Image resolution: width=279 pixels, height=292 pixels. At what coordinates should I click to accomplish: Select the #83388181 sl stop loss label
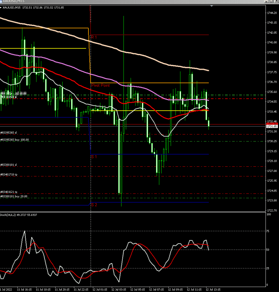(8, 165)
